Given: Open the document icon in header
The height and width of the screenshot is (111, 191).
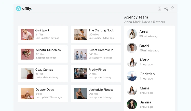Looking at the screenshot, I should click(159, 9).
